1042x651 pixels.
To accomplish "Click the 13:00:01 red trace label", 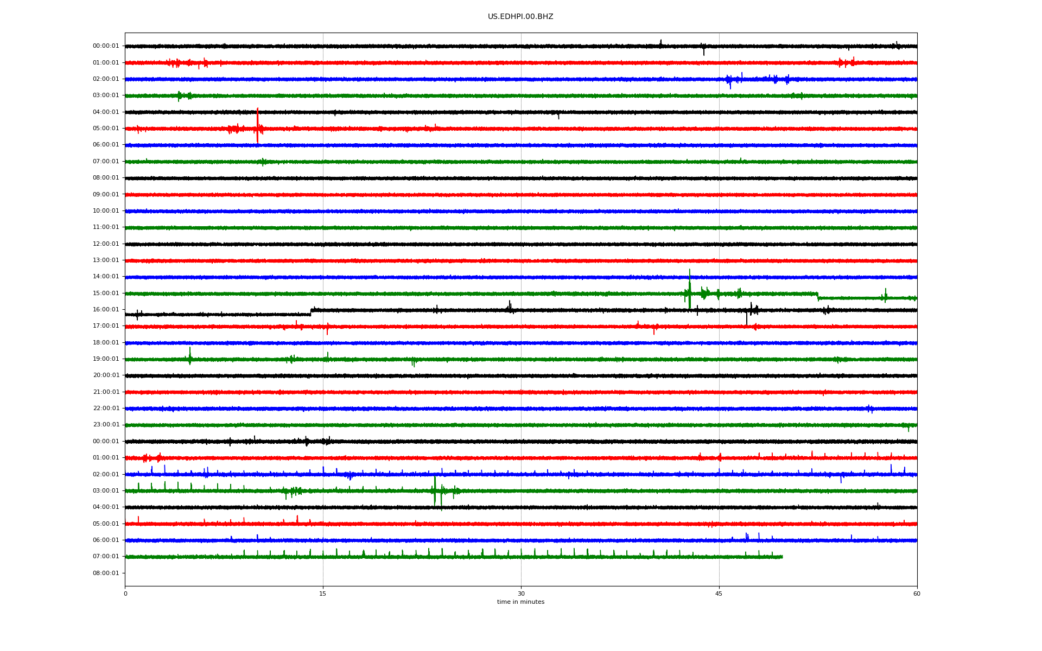I will pyautogui.click(x=106, y=260).
